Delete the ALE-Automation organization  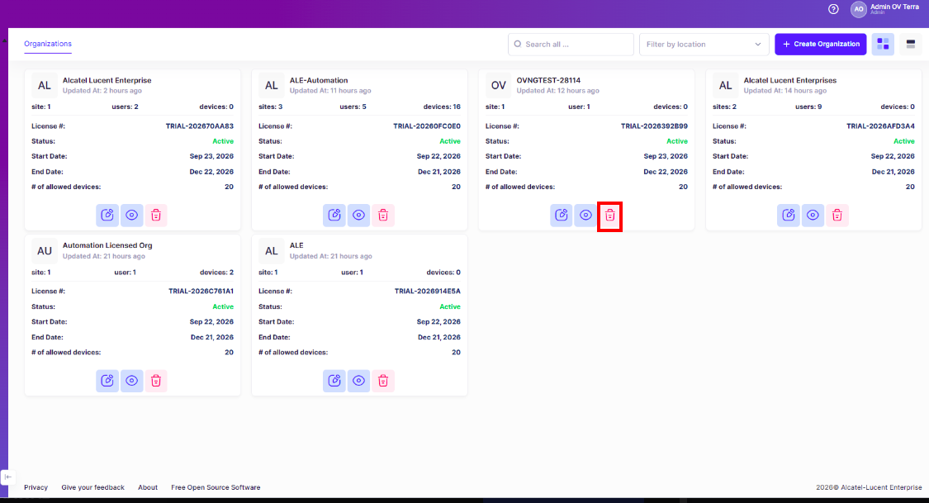tap(382, 215)
